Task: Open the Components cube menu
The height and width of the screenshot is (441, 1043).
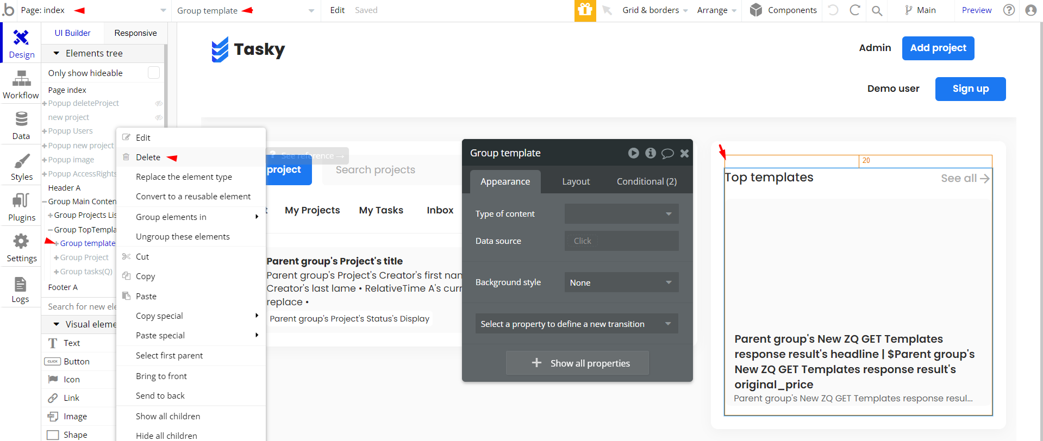Action: click(783, 10)
